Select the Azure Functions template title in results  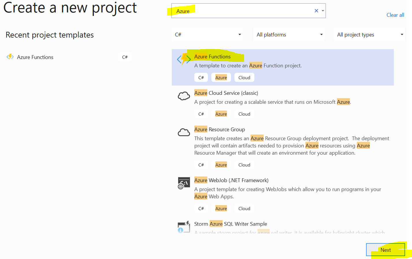(x=212, y=57)
